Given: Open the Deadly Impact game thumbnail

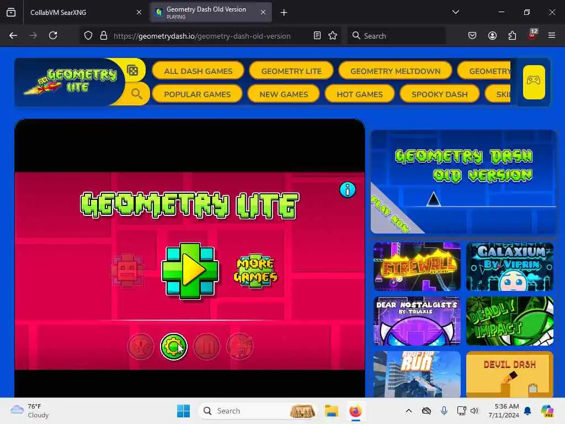Looking at the screenshot, I should [509, 321].
